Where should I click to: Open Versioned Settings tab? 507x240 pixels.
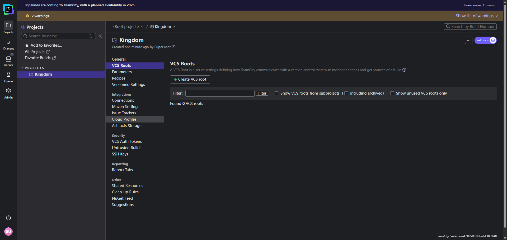135,85
